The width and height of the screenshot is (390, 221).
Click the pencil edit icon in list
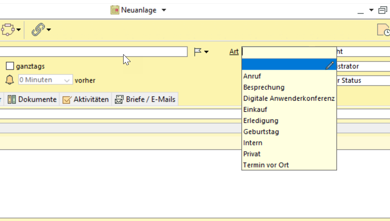[x=330, y=65]
